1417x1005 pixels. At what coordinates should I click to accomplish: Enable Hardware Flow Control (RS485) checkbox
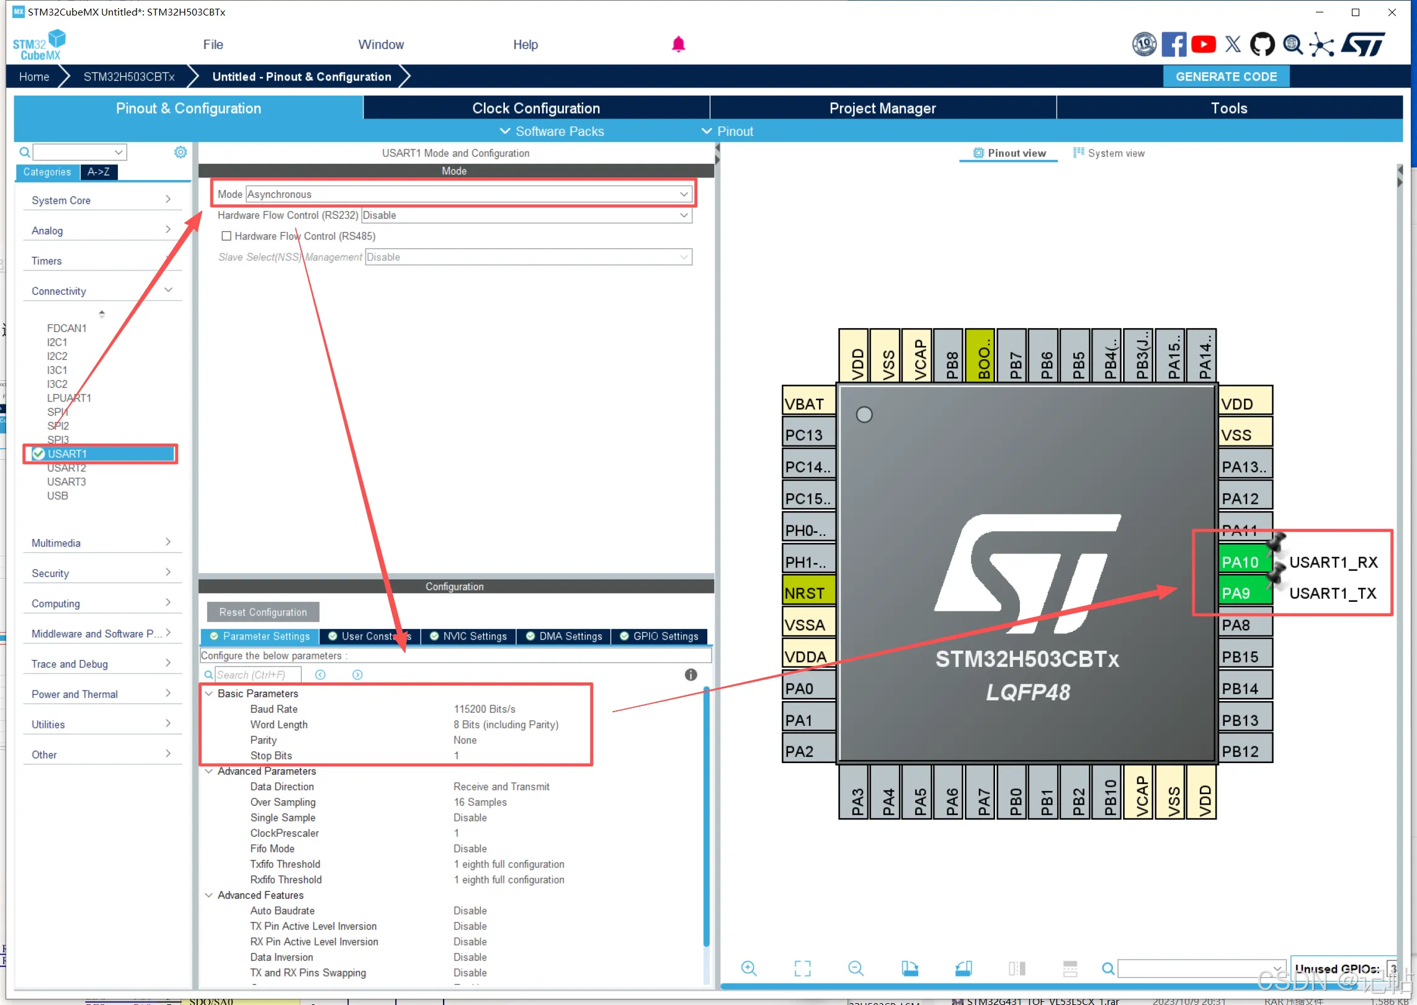coord(226,236)
